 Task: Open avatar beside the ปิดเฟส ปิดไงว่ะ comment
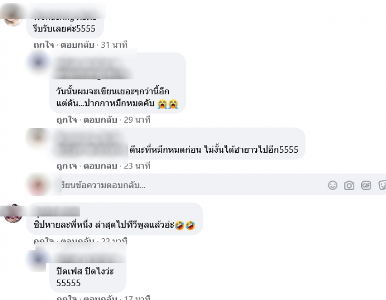point(38,260)
